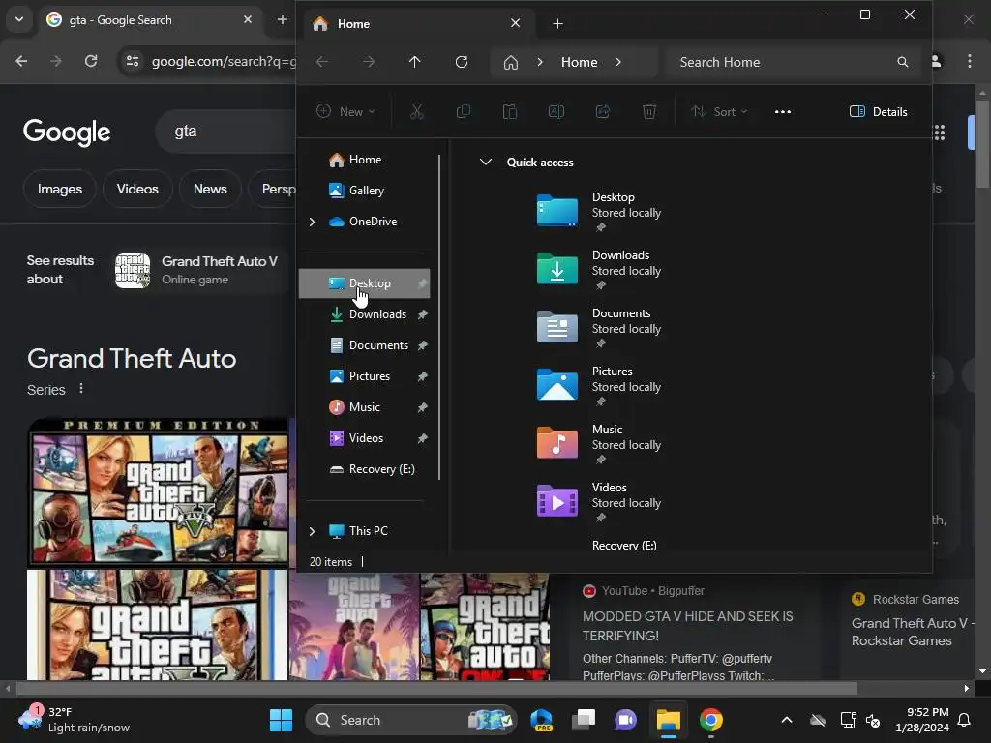Click the Up arrow in File Explorer navigation
This screenshot has height=743, width=991.
[x=414, y=62]
